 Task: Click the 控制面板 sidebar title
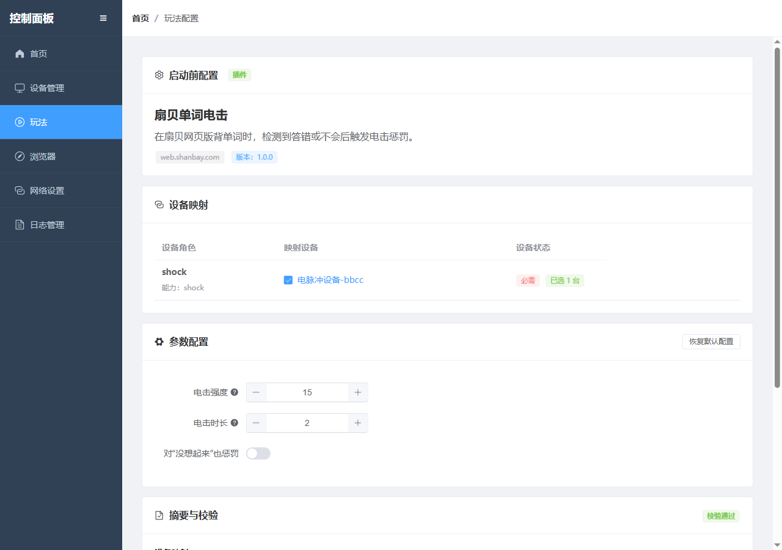[32, 18]
